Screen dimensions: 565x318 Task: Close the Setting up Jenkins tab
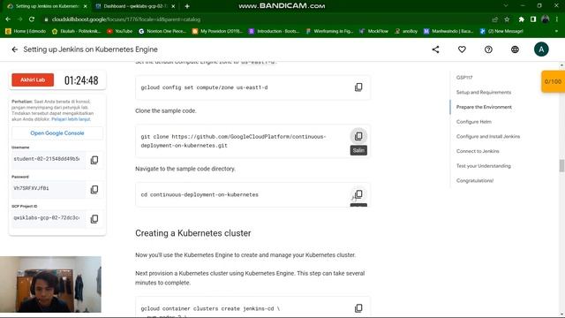pyautogui.click(x=85, y=6)
